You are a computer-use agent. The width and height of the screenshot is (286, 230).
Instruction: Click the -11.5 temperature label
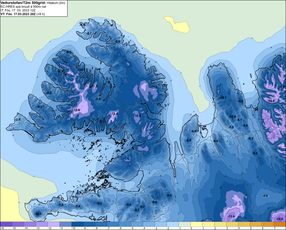tap(94, 86)
